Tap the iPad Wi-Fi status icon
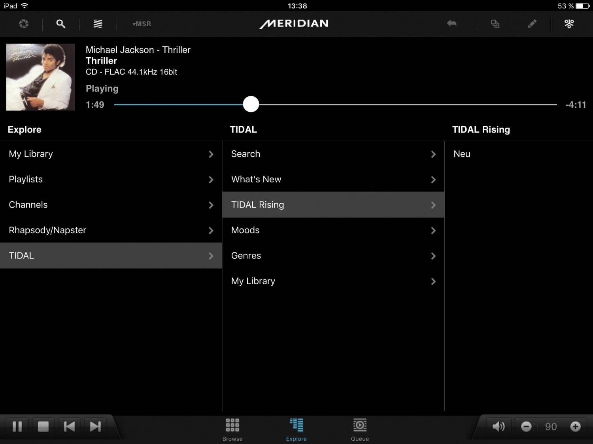Screen dimensions: 593x444 coord(25,6)
